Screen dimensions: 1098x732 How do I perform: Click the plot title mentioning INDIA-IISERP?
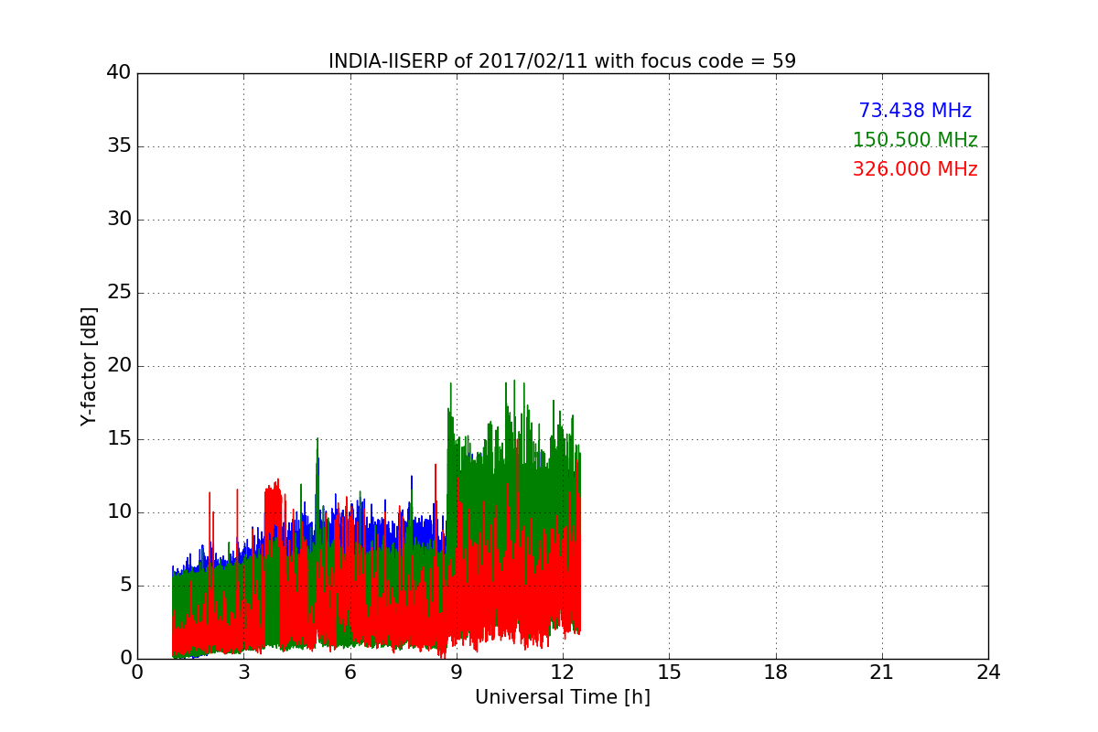pos(562,61)
